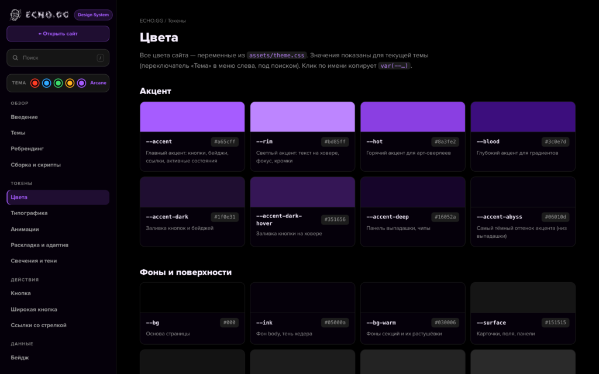
Task: Click the #030006 hex value chip
Action: tap(445, 323)
